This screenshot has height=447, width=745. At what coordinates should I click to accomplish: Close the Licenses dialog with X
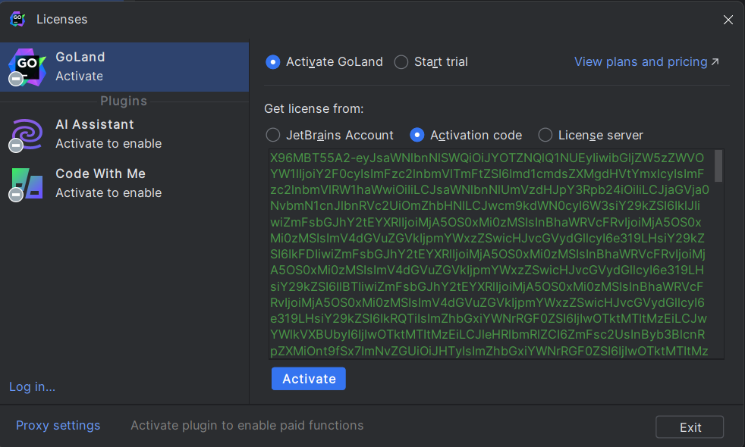(728, 20)
